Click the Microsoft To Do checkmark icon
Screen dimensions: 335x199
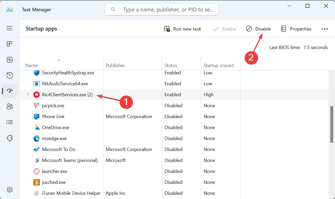pos(37,149)
